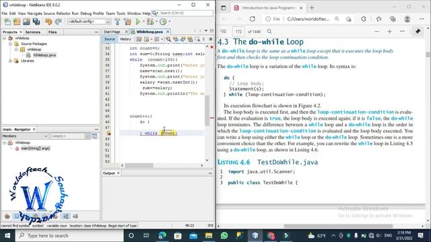
Task: Click the Edge address bar
Action: [308, 19]
